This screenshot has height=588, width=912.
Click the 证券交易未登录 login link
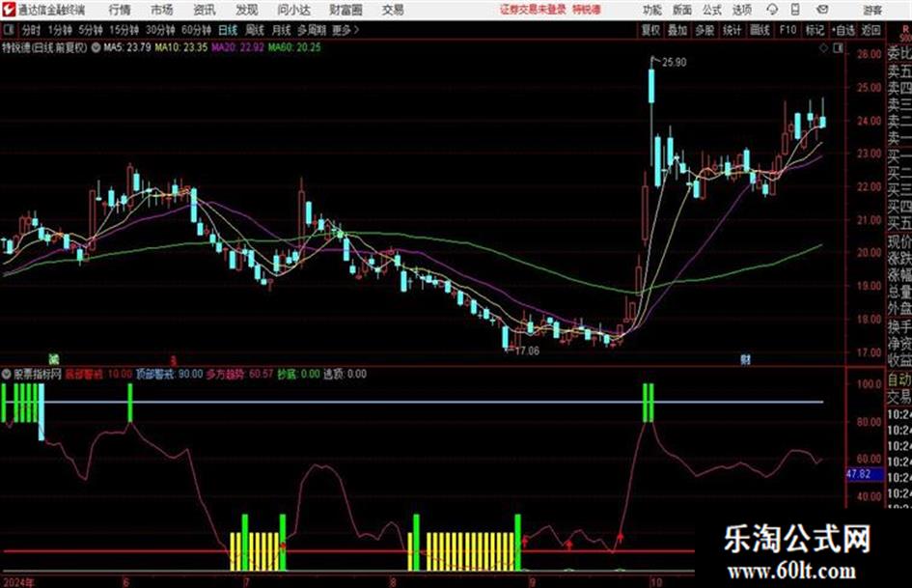point(533,10)
